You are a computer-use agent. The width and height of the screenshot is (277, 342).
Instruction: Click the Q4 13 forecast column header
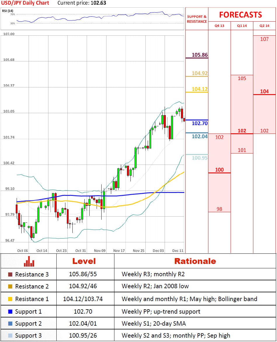click(219, 26)
